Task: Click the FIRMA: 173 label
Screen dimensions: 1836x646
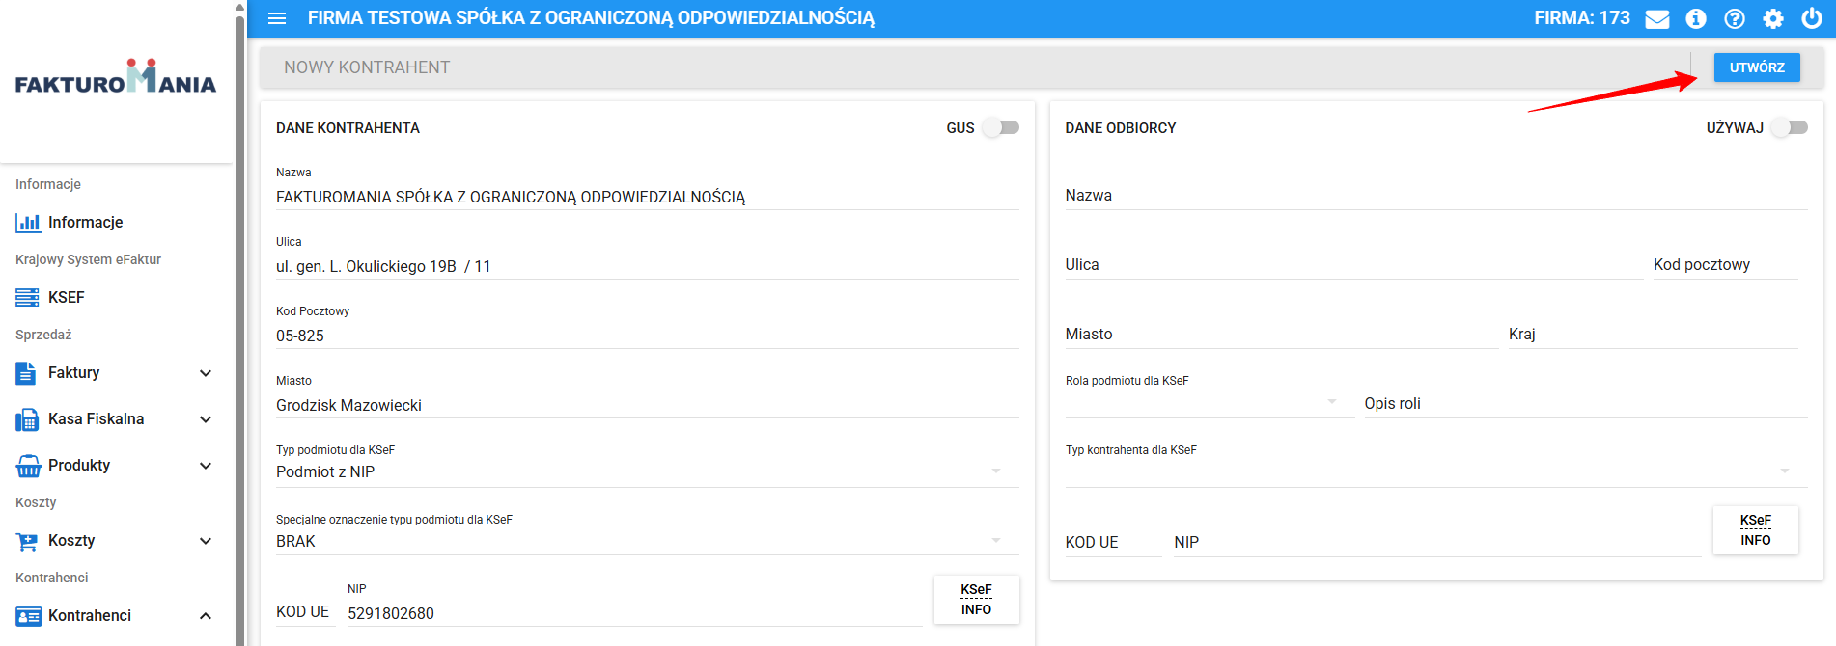Action: tap(1581, 18)
